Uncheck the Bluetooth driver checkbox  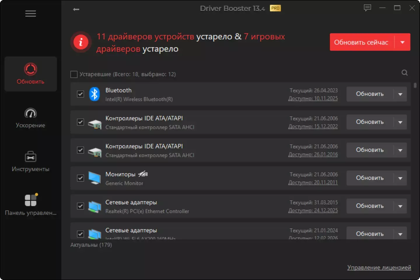click(80, 94)
